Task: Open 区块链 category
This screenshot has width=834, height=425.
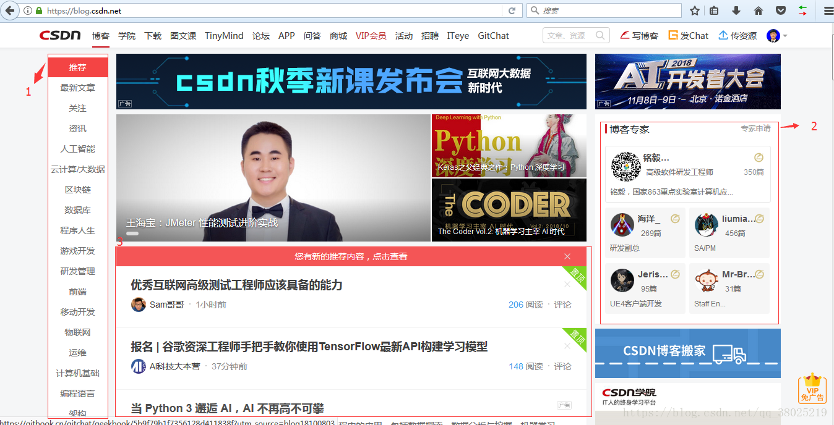Action: coord(78,190)
